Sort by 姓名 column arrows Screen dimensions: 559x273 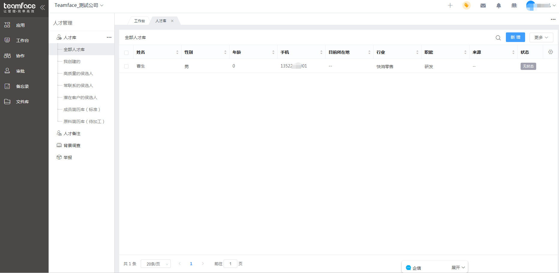[177, 52]
